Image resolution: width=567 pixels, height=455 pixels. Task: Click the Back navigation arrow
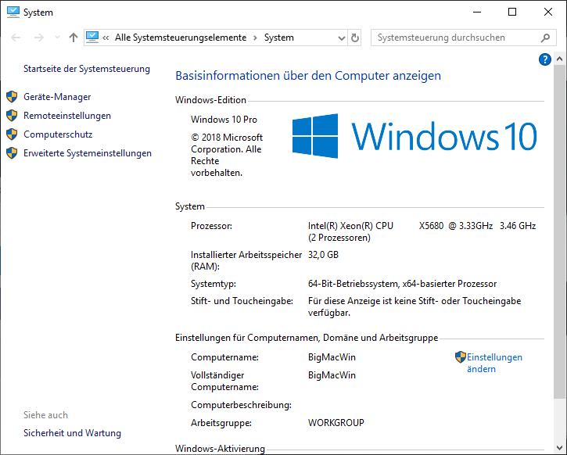(x=16, y=38)
